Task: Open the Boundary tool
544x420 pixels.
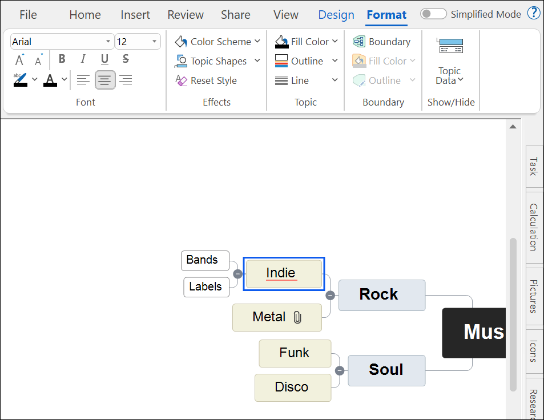Action: pyautogui.click(x=383, y=41)
